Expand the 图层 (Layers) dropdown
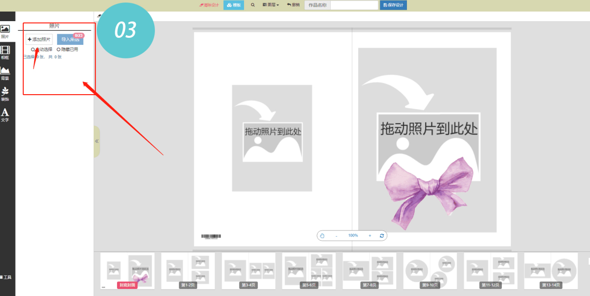590x296 pixels. click(271, 5)
